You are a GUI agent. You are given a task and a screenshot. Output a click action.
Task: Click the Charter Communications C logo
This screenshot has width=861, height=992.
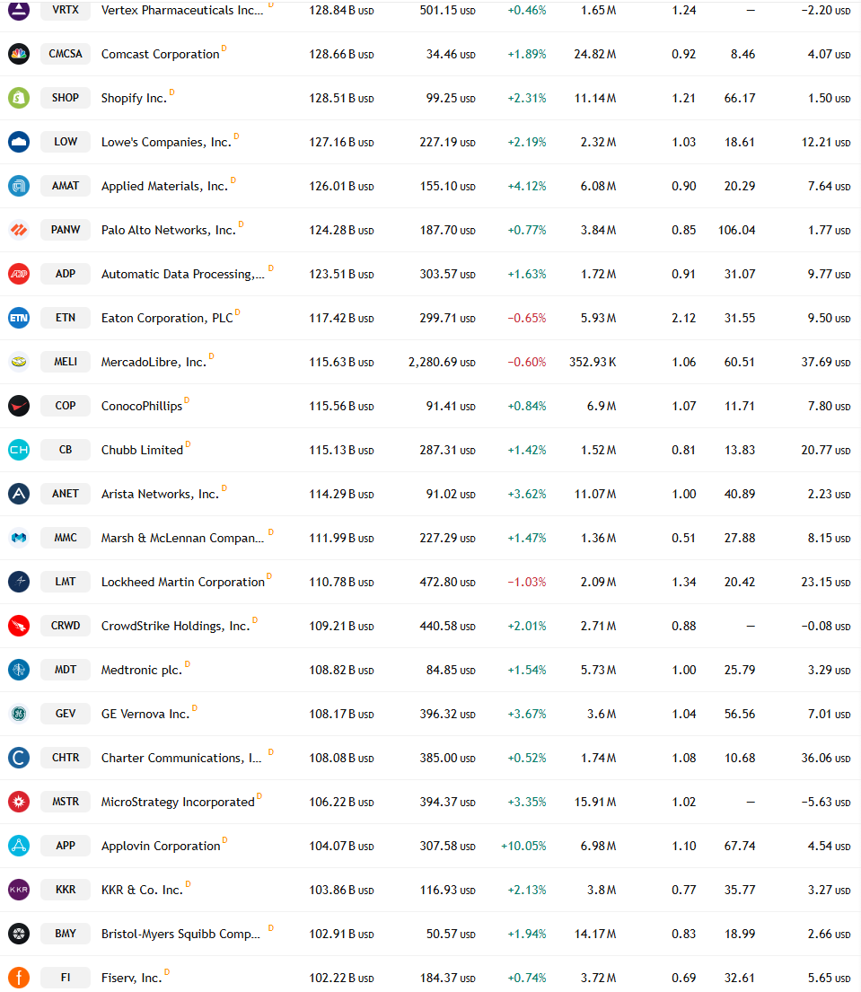[19, 758]
